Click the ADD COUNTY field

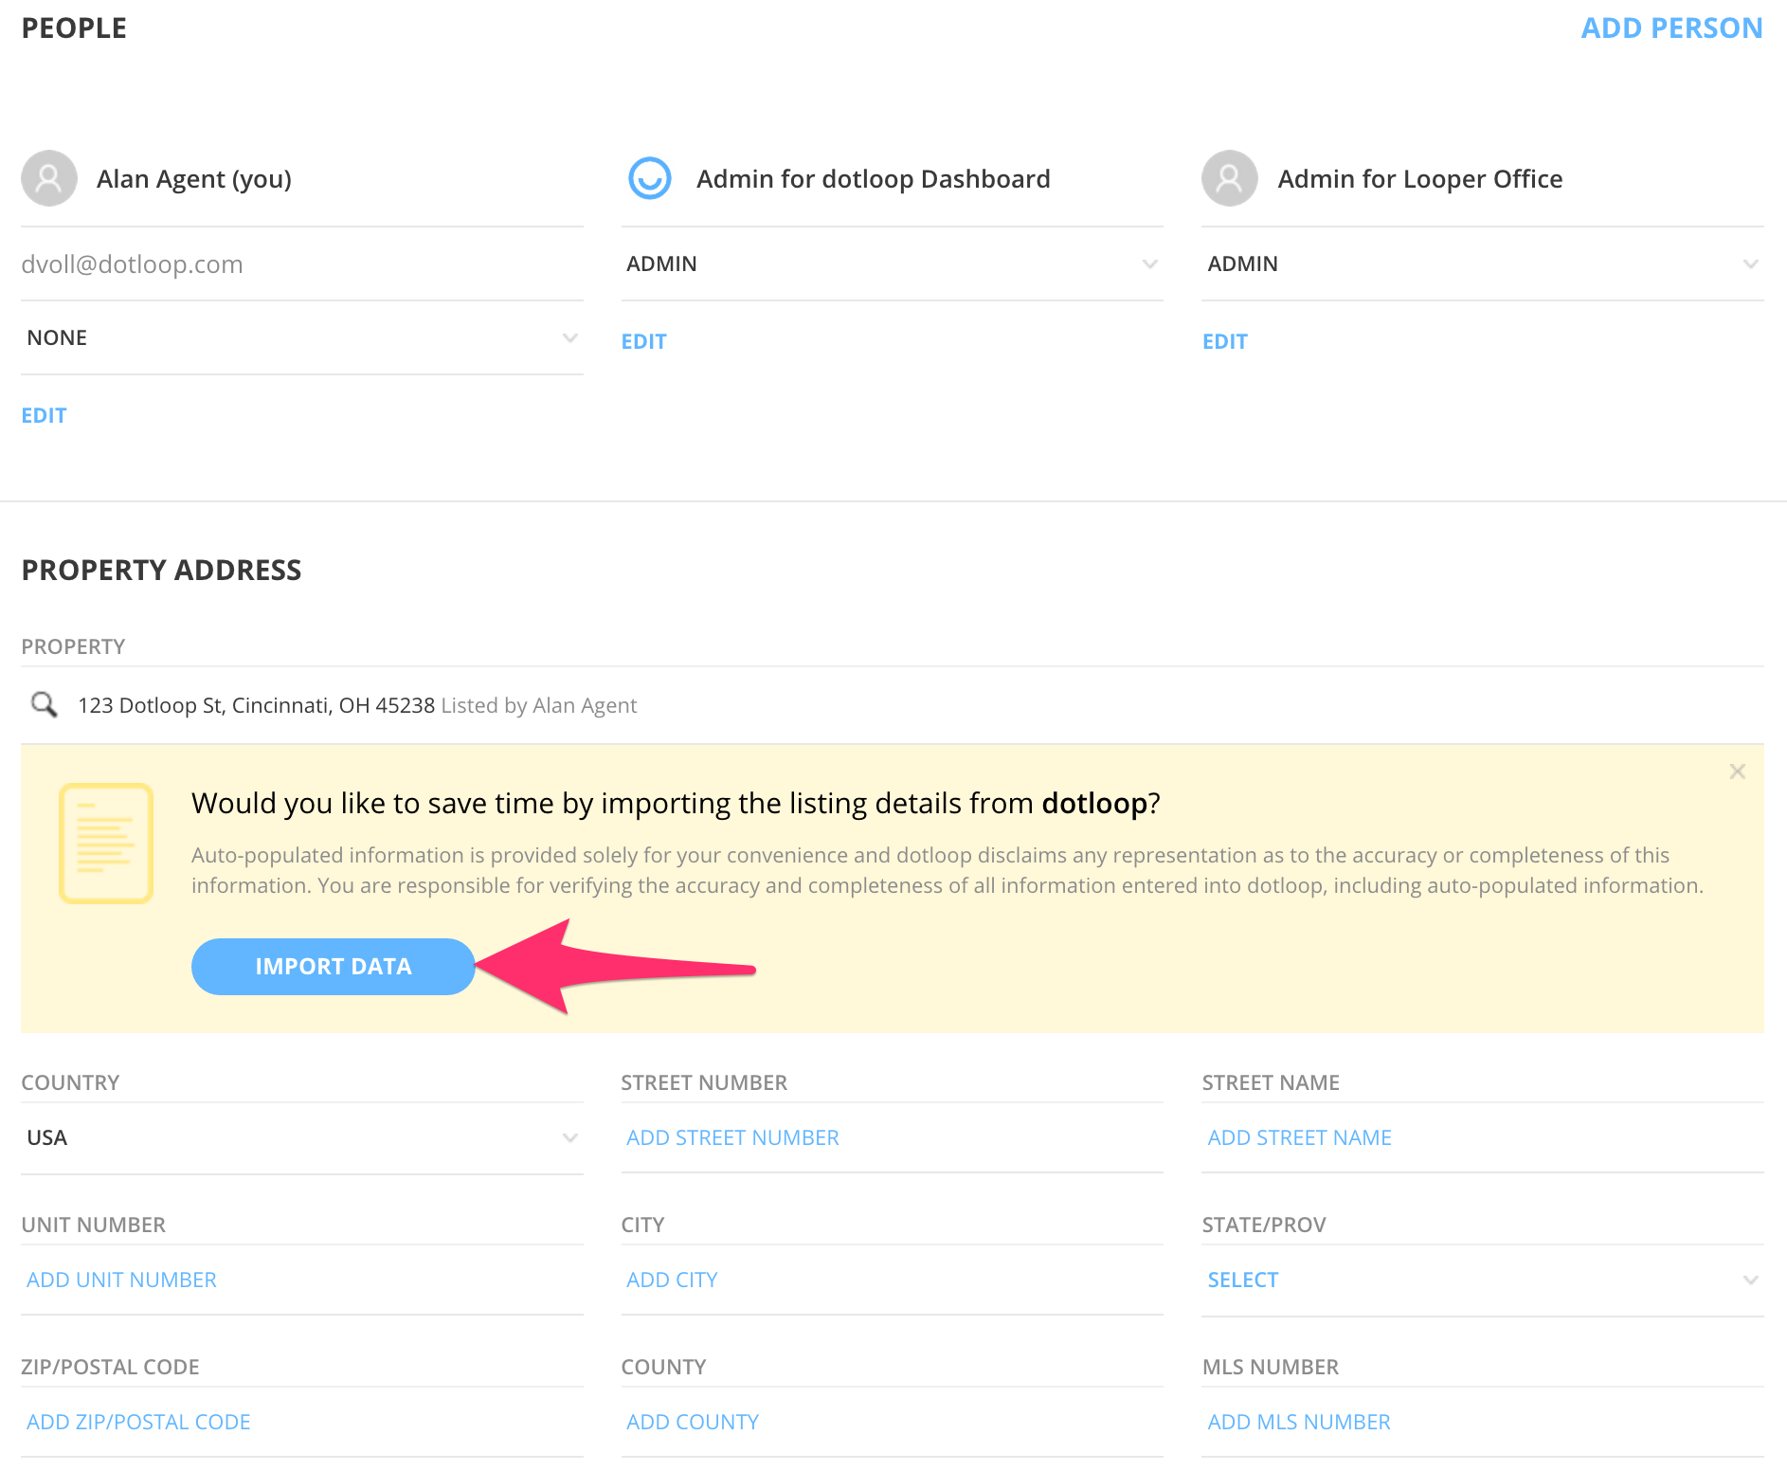pos(893,1423)
